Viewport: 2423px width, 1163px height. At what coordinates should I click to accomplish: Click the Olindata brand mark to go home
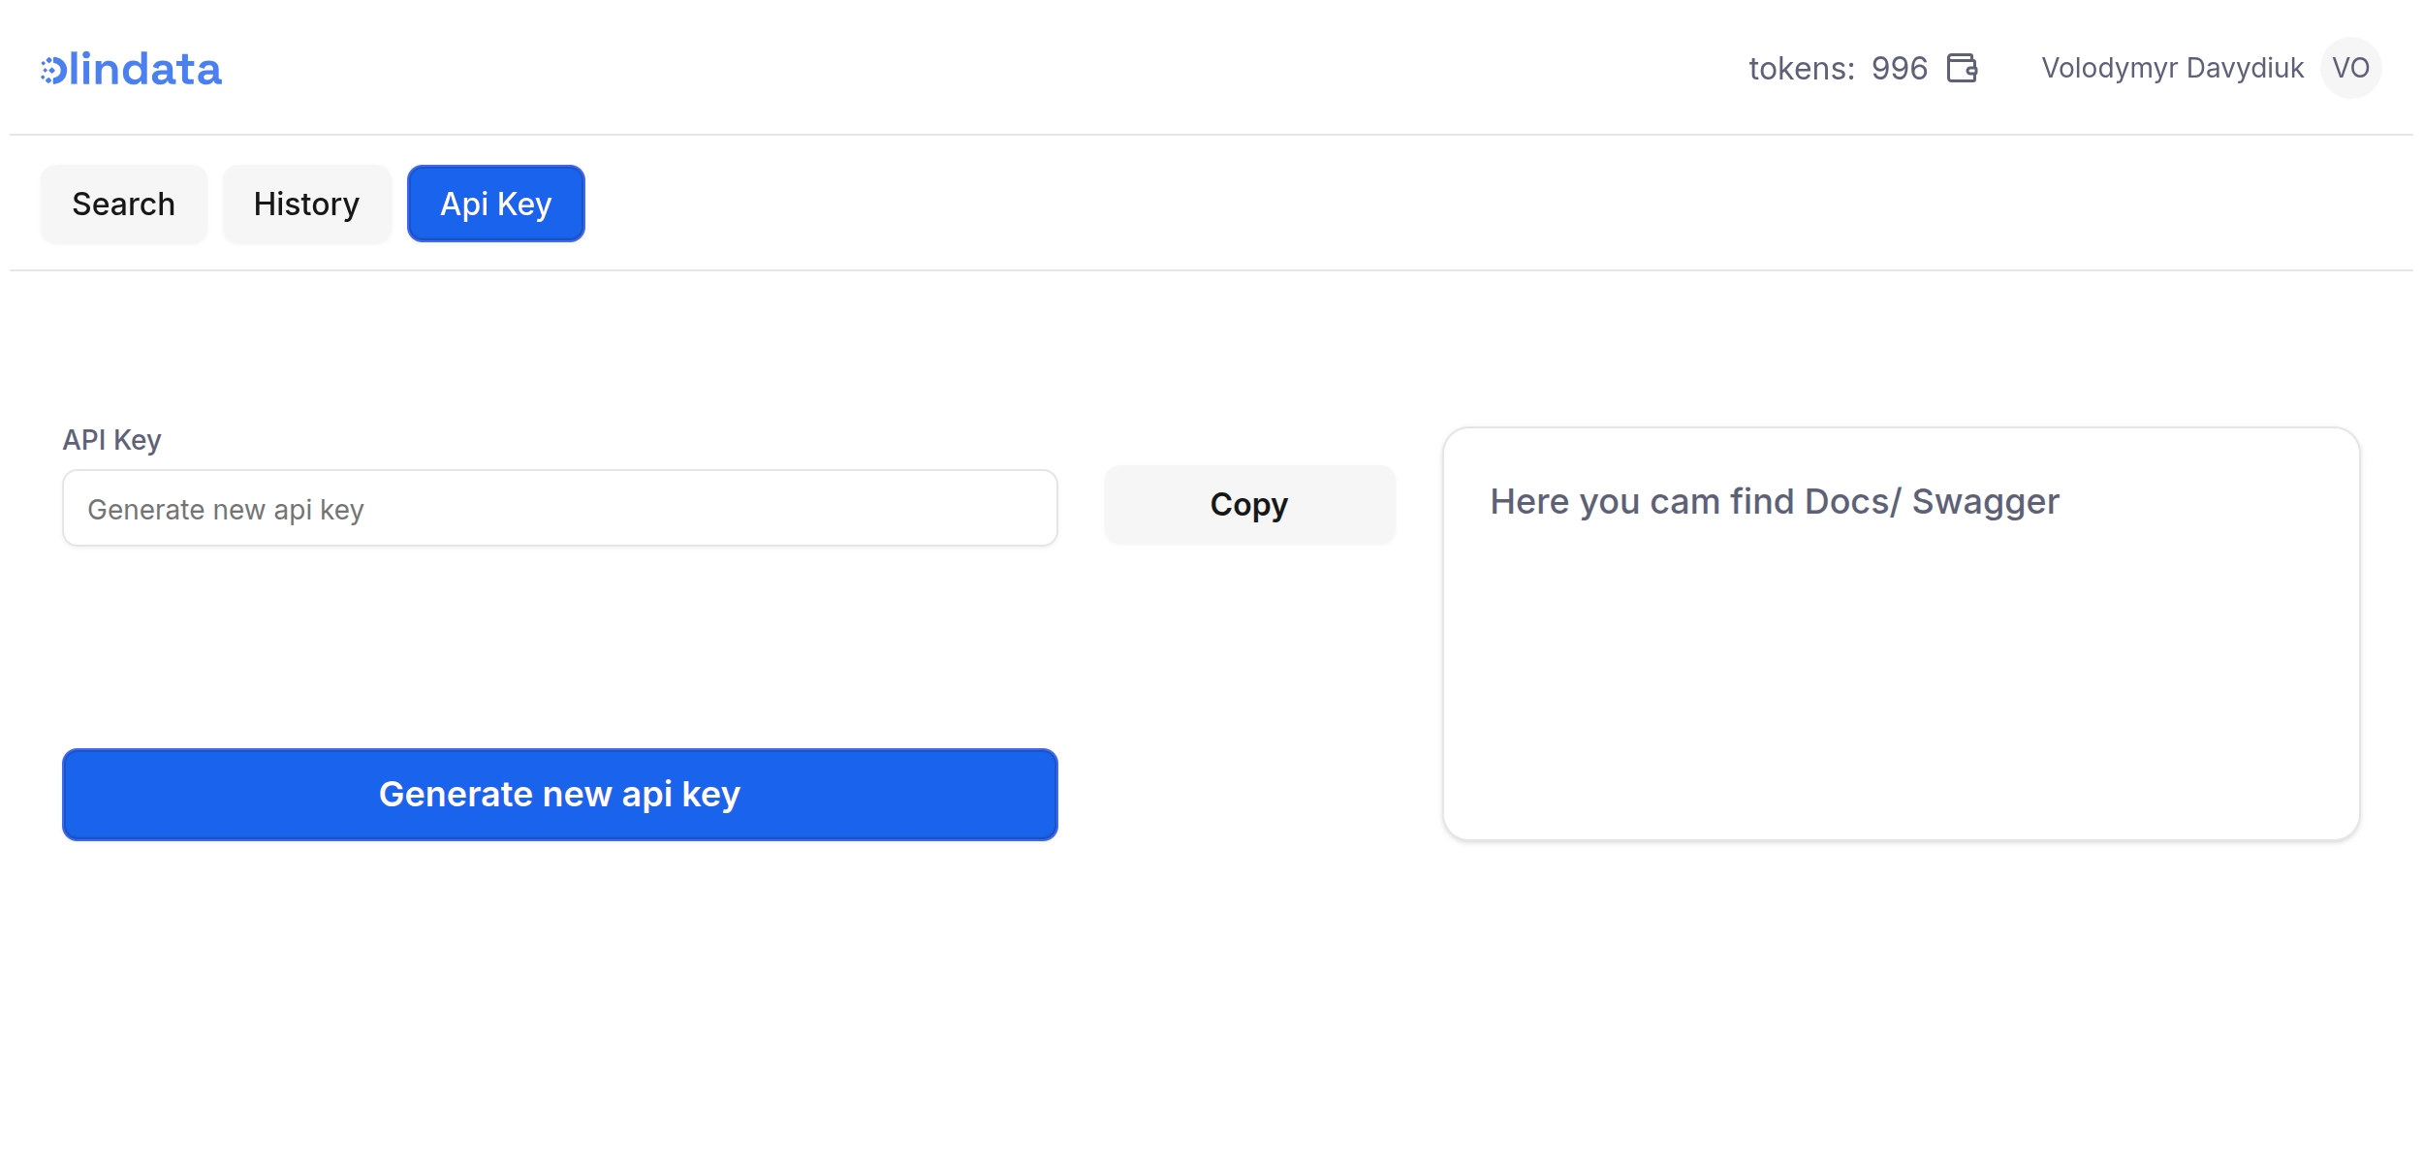tap(131, 68)
